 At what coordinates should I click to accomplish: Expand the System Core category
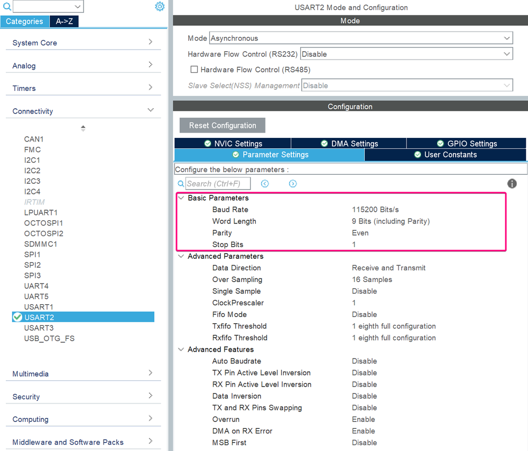click(x=83, y=43)
